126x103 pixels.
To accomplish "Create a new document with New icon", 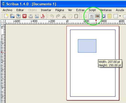I will (x=6, y=16).
